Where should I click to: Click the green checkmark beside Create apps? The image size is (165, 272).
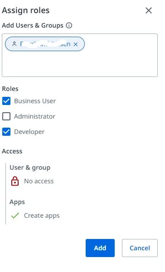(x=15, y=215)
